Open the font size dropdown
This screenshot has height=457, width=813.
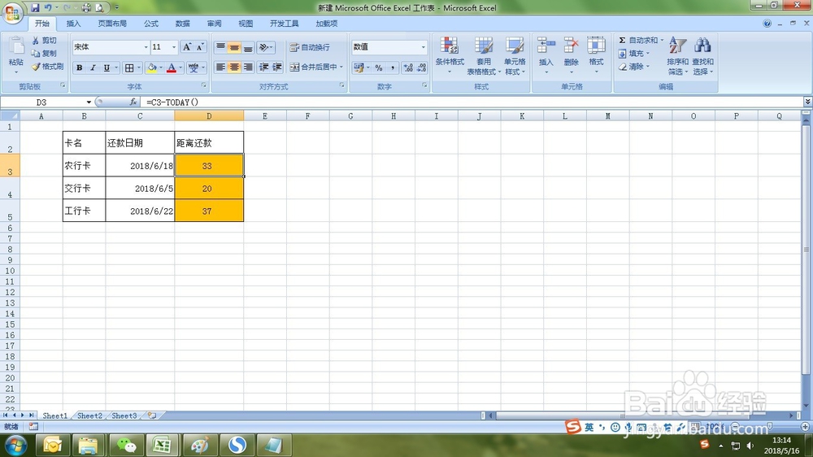174,47
